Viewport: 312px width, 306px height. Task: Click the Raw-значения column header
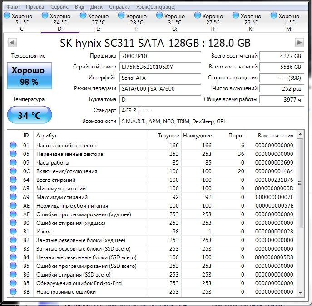click(x=271, y=136)
